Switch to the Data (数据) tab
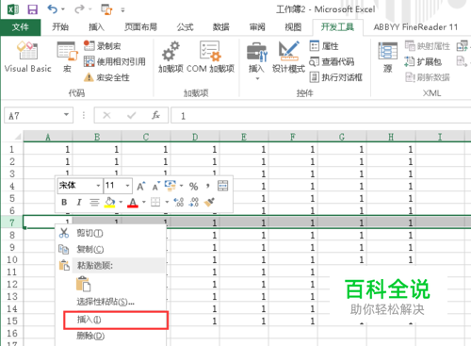 click(221, 27)
